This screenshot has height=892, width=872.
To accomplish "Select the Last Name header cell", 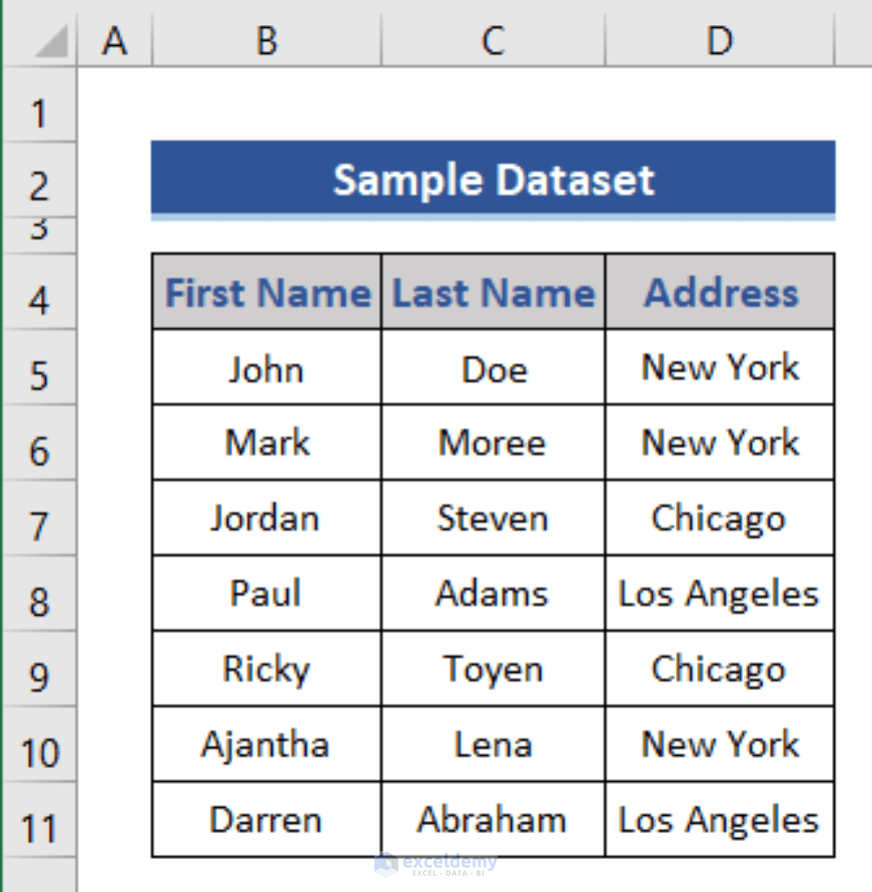I will click(492, 292).
